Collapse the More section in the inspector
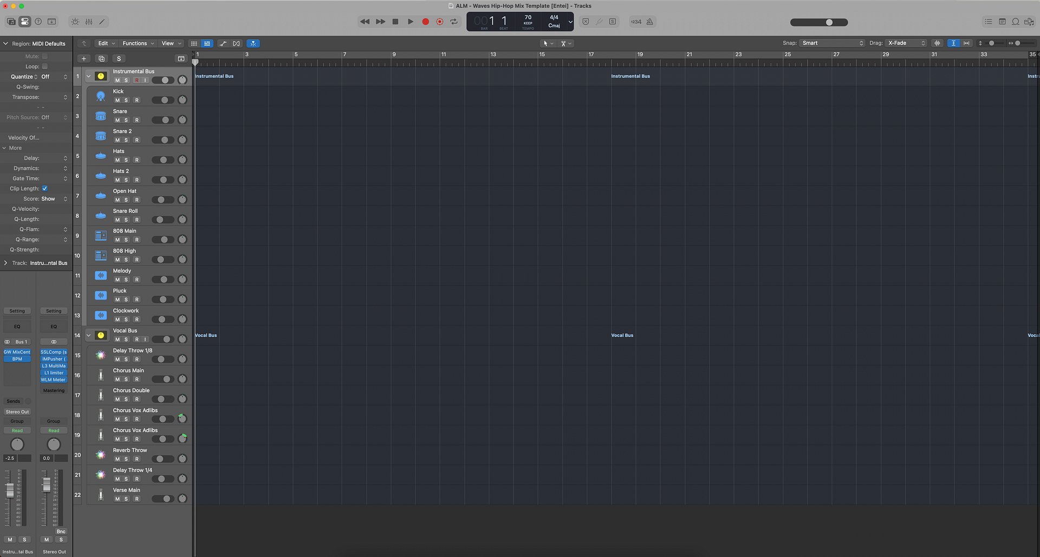This screenshot has height=557, width=1040. (x=4, y=148)
